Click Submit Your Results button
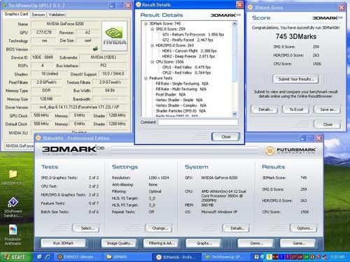 point(296,79)
